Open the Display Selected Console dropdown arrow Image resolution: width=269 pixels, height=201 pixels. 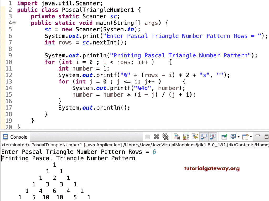point(238,136)
